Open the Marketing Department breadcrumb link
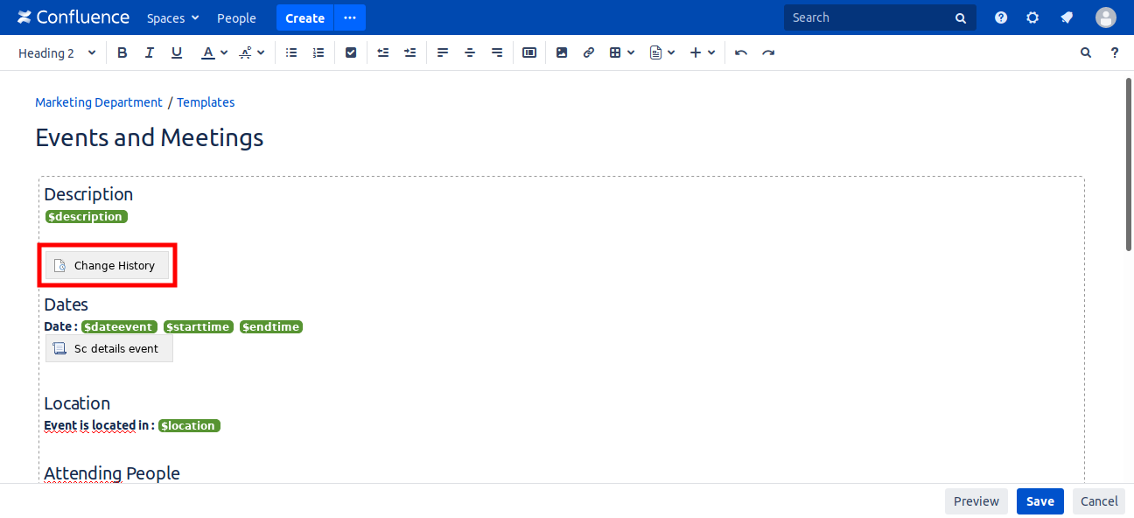The width and height of the screenshot is (1134, 518). click(98, 102)
